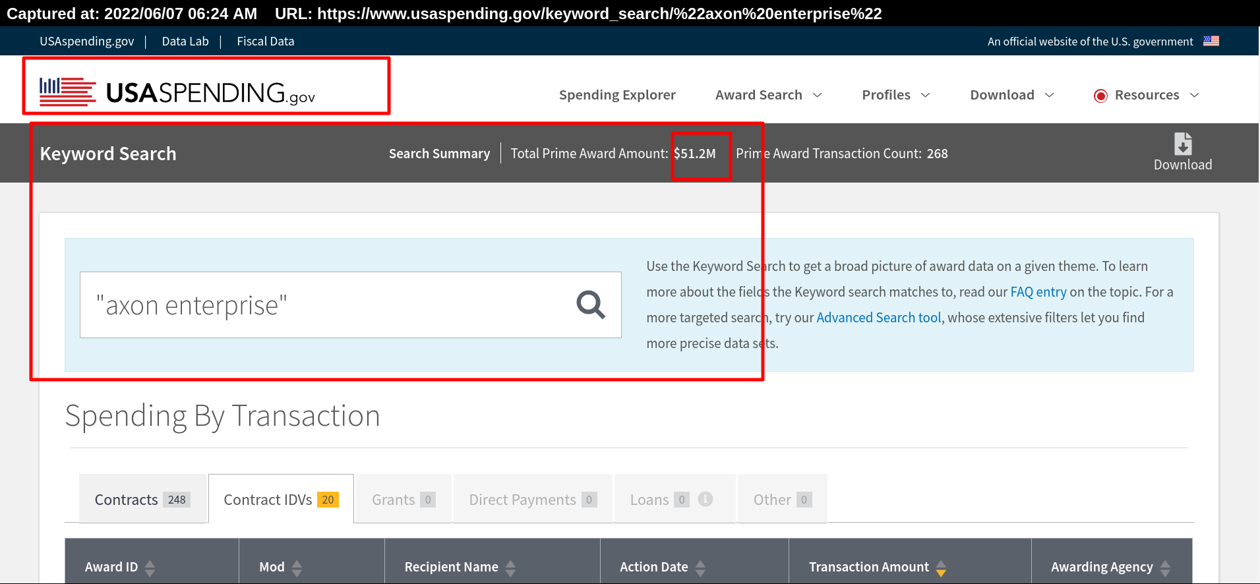Click the Keyword Search heading
Image resolution: width=1260 pixels, height=584 pixels.
coord(108,154)
